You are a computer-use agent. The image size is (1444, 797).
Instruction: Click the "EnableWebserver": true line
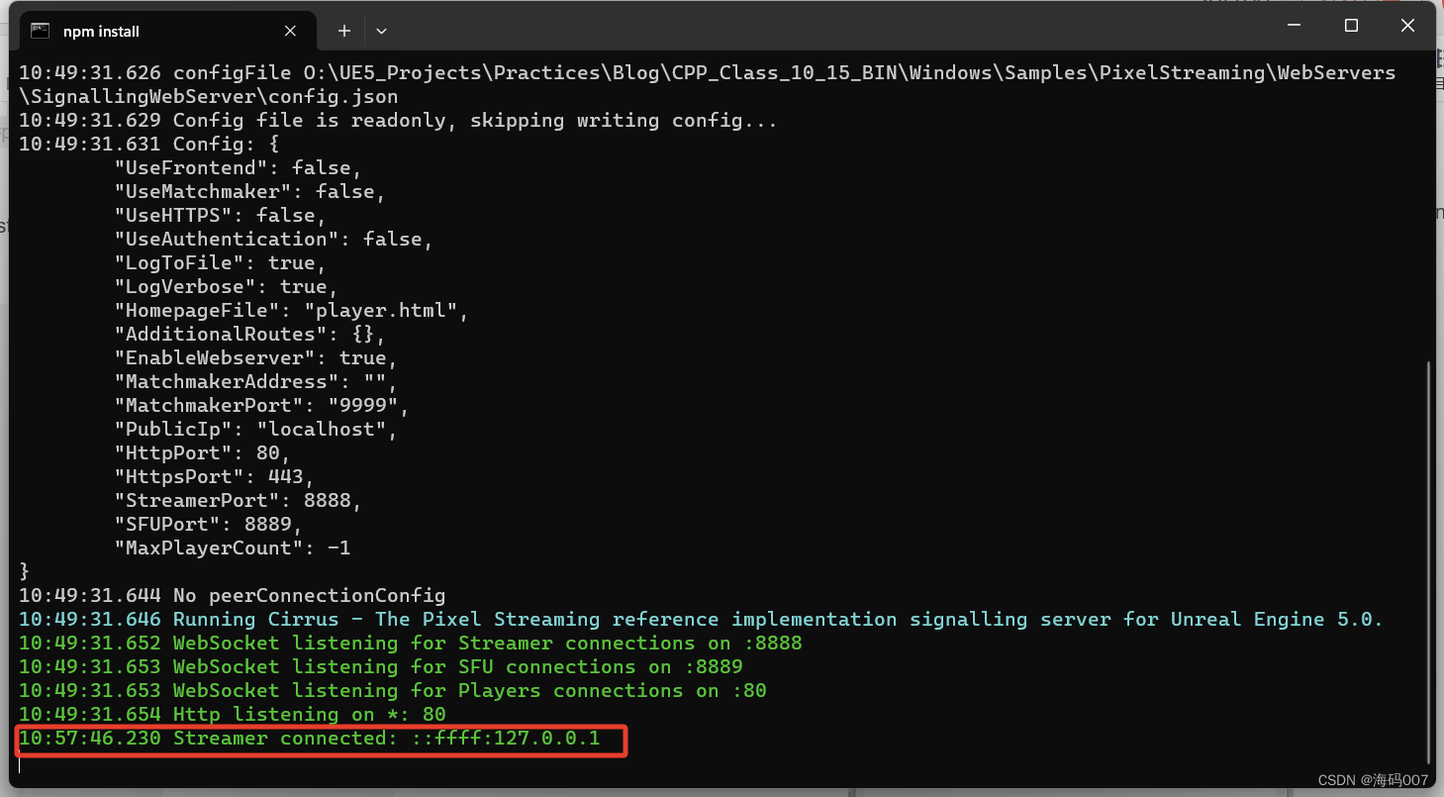click(x=255, y=357)
